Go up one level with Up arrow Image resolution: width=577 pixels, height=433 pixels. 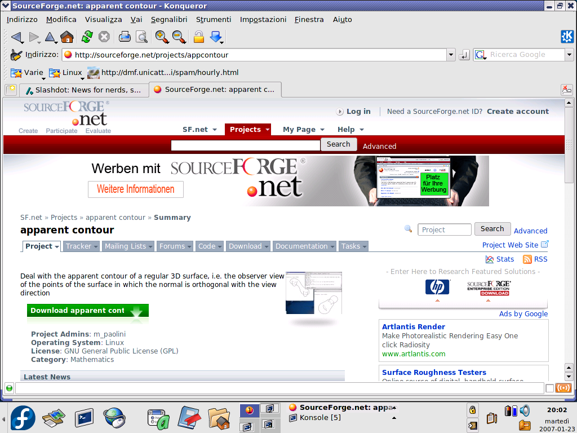point(50,37)
